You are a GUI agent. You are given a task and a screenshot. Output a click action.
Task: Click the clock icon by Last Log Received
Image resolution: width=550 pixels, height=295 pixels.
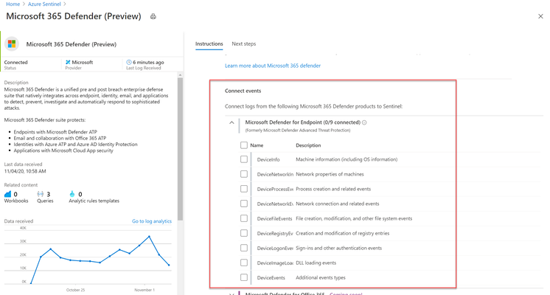129,62
